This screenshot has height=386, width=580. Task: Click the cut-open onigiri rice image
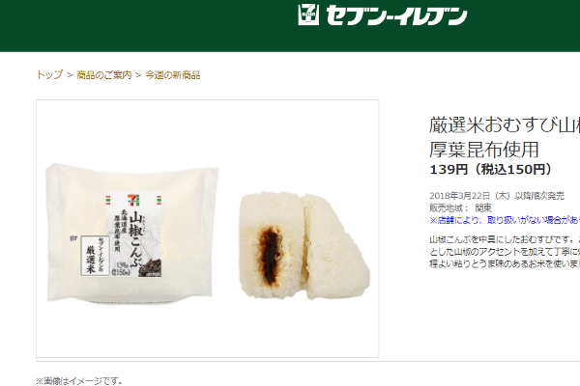(x=304, y=245)
